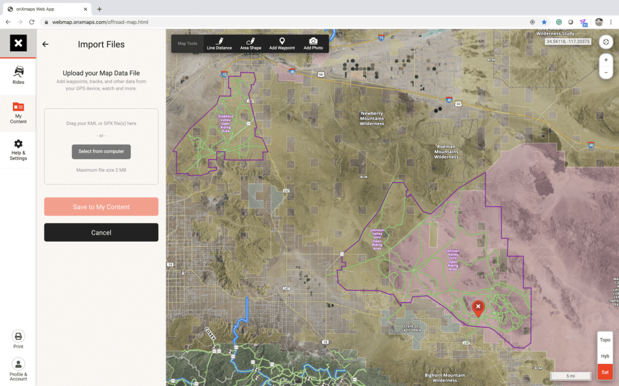The width and height of the screenshot is (619, 386).
Task: Open the paper plane extension
Action: point(583,22)
